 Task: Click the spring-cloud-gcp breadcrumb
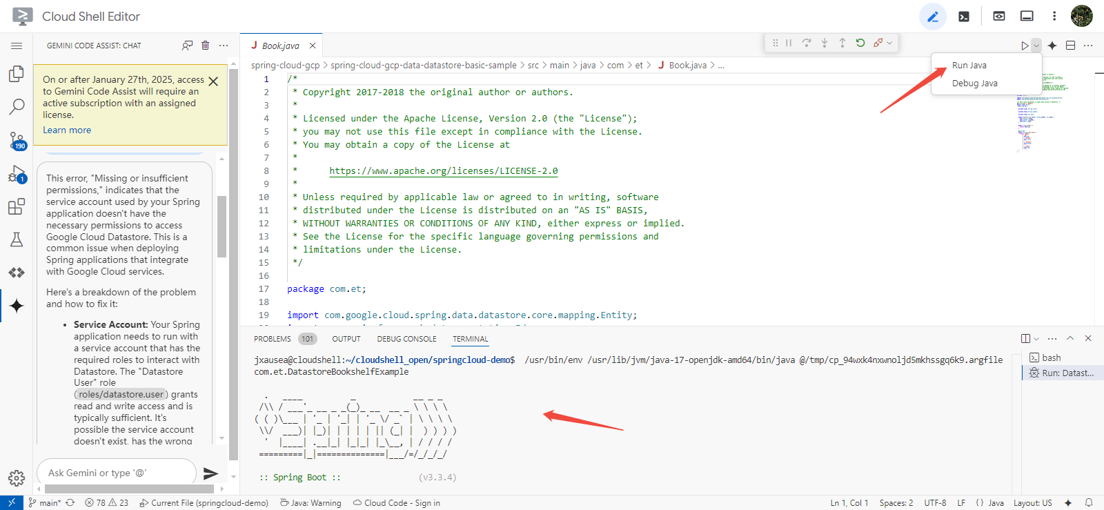click(286, 66)
